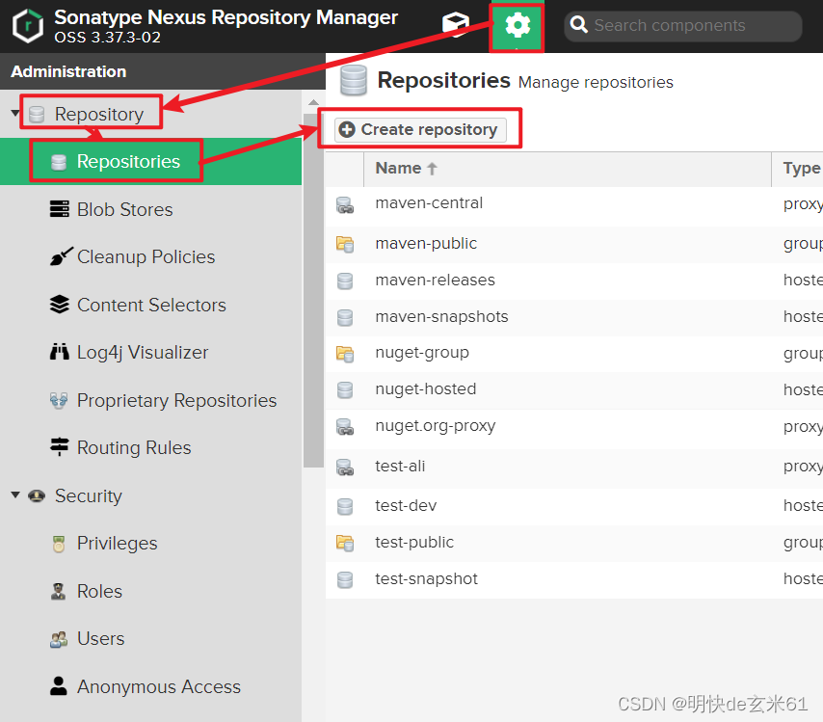
Task: Open Proprietary Repositories menu entry
Action: pos(176,401)
